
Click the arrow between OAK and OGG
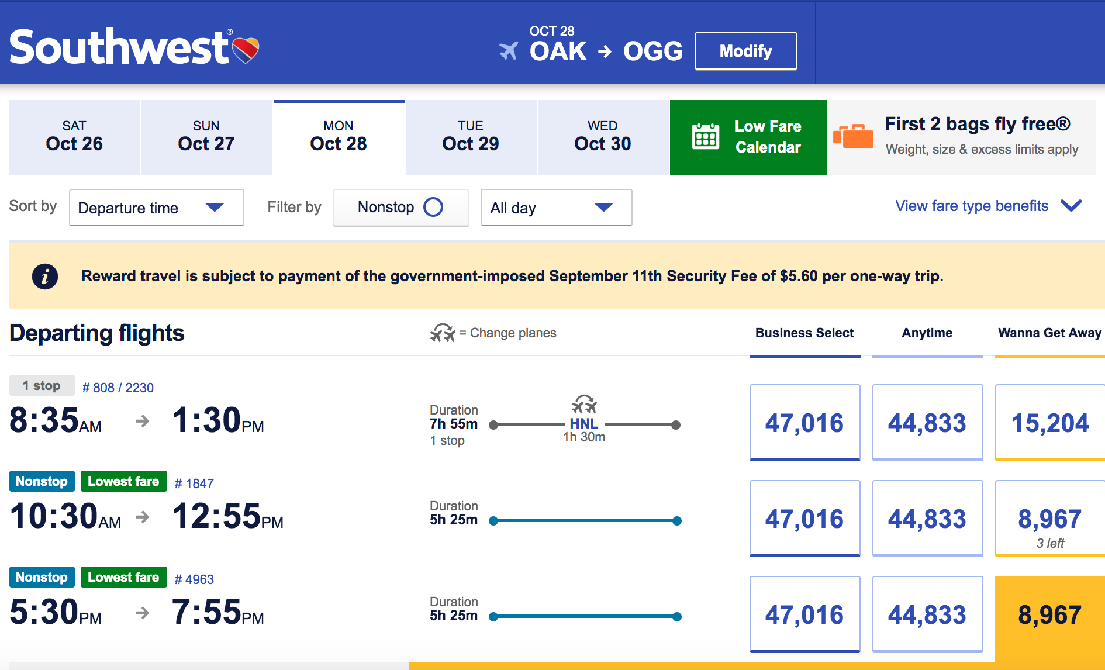pos(605,52)
